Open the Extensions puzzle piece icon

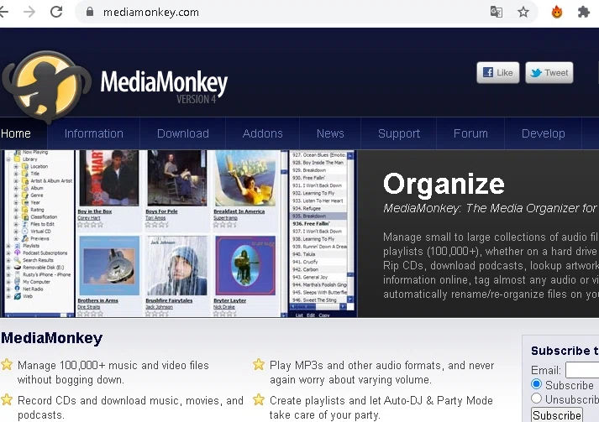[x=584, y=12]
